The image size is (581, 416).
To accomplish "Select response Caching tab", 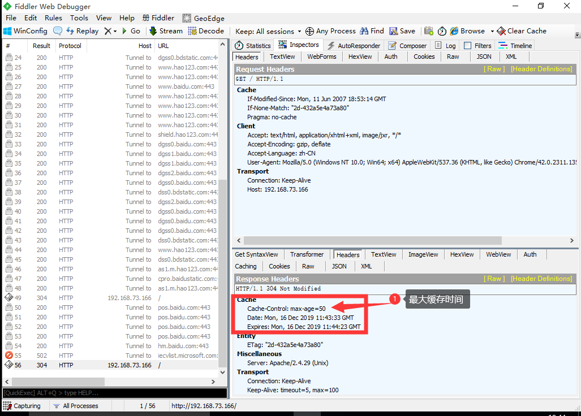I will click(246, 266).
